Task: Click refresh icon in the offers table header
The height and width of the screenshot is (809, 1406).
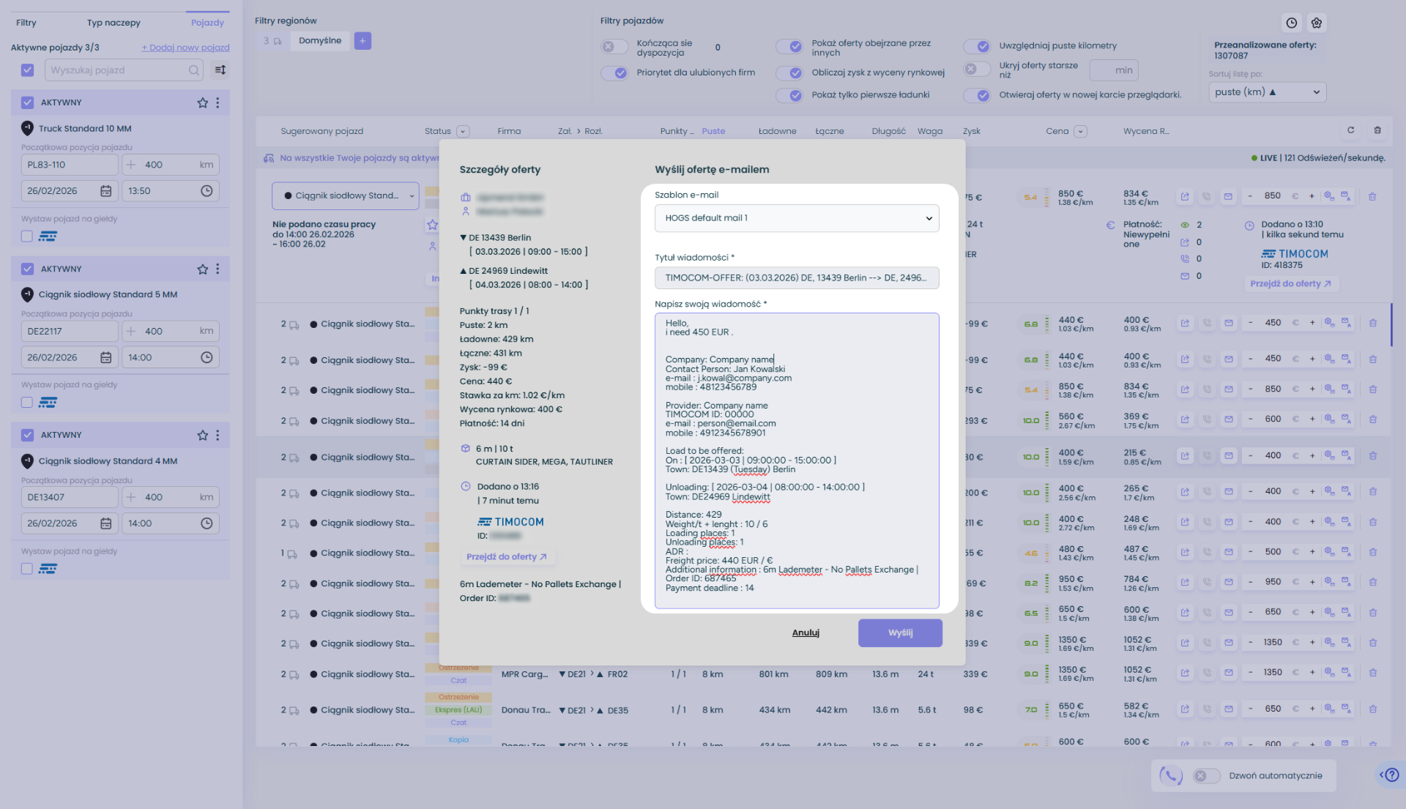Action: [1351, 130]
